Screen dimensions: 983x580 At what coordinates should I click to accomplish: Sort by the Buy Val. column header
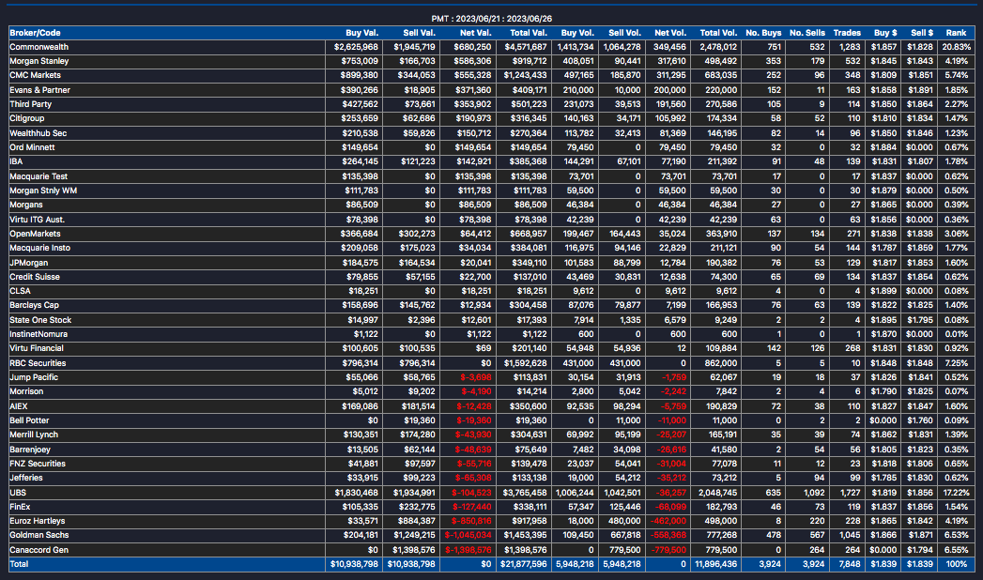coord(361,33)
